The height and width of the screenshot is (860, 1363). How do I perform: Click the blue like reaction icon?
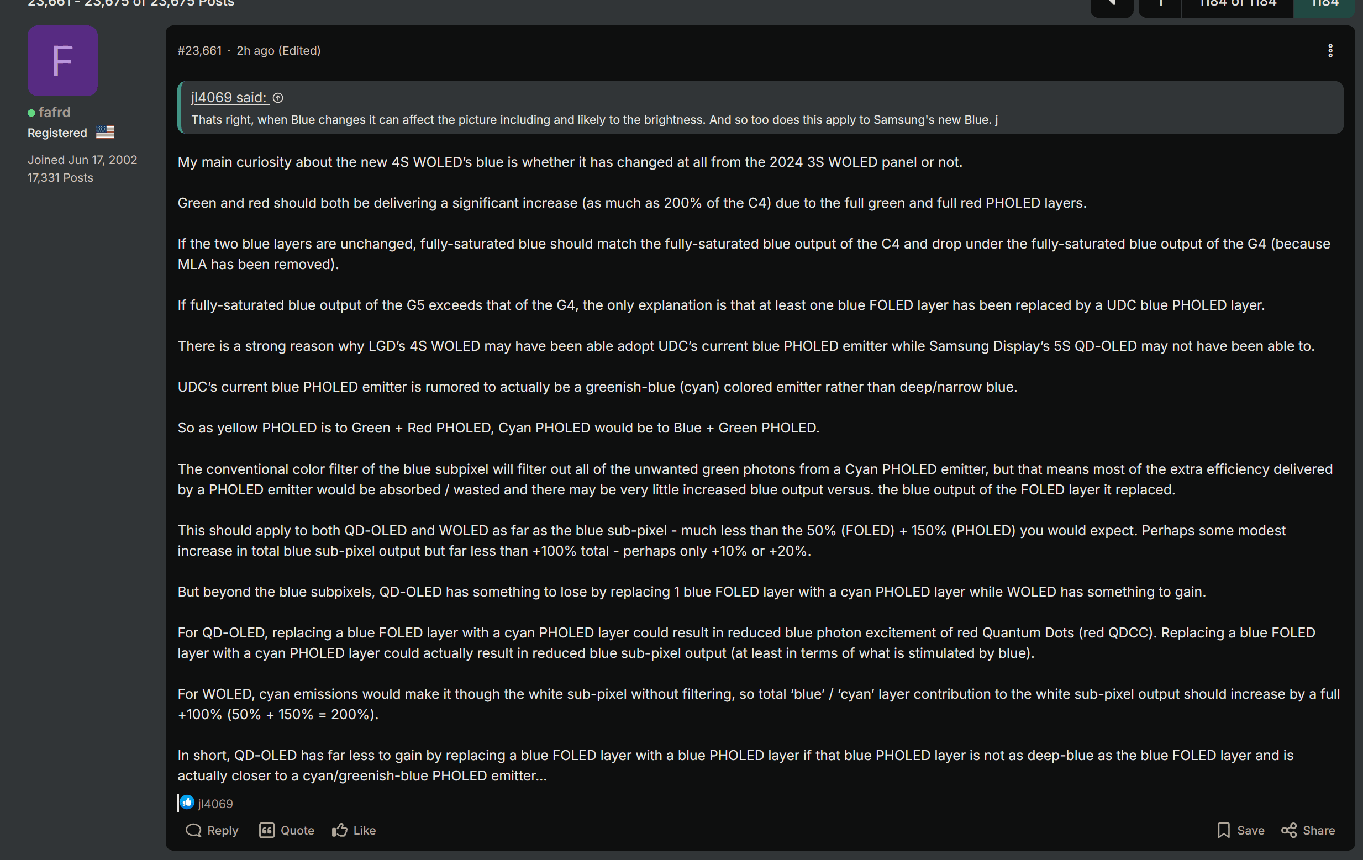[x=187, y=803]
